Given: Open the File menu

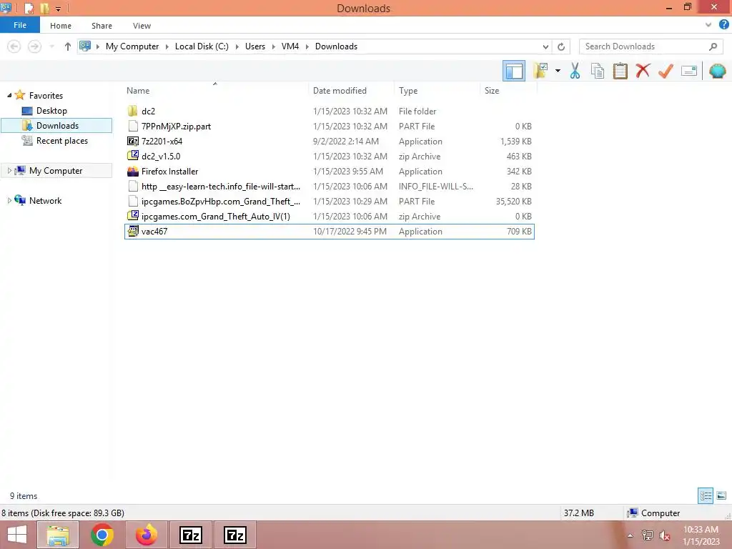Looking at the screenshot, I should (20, 25).
